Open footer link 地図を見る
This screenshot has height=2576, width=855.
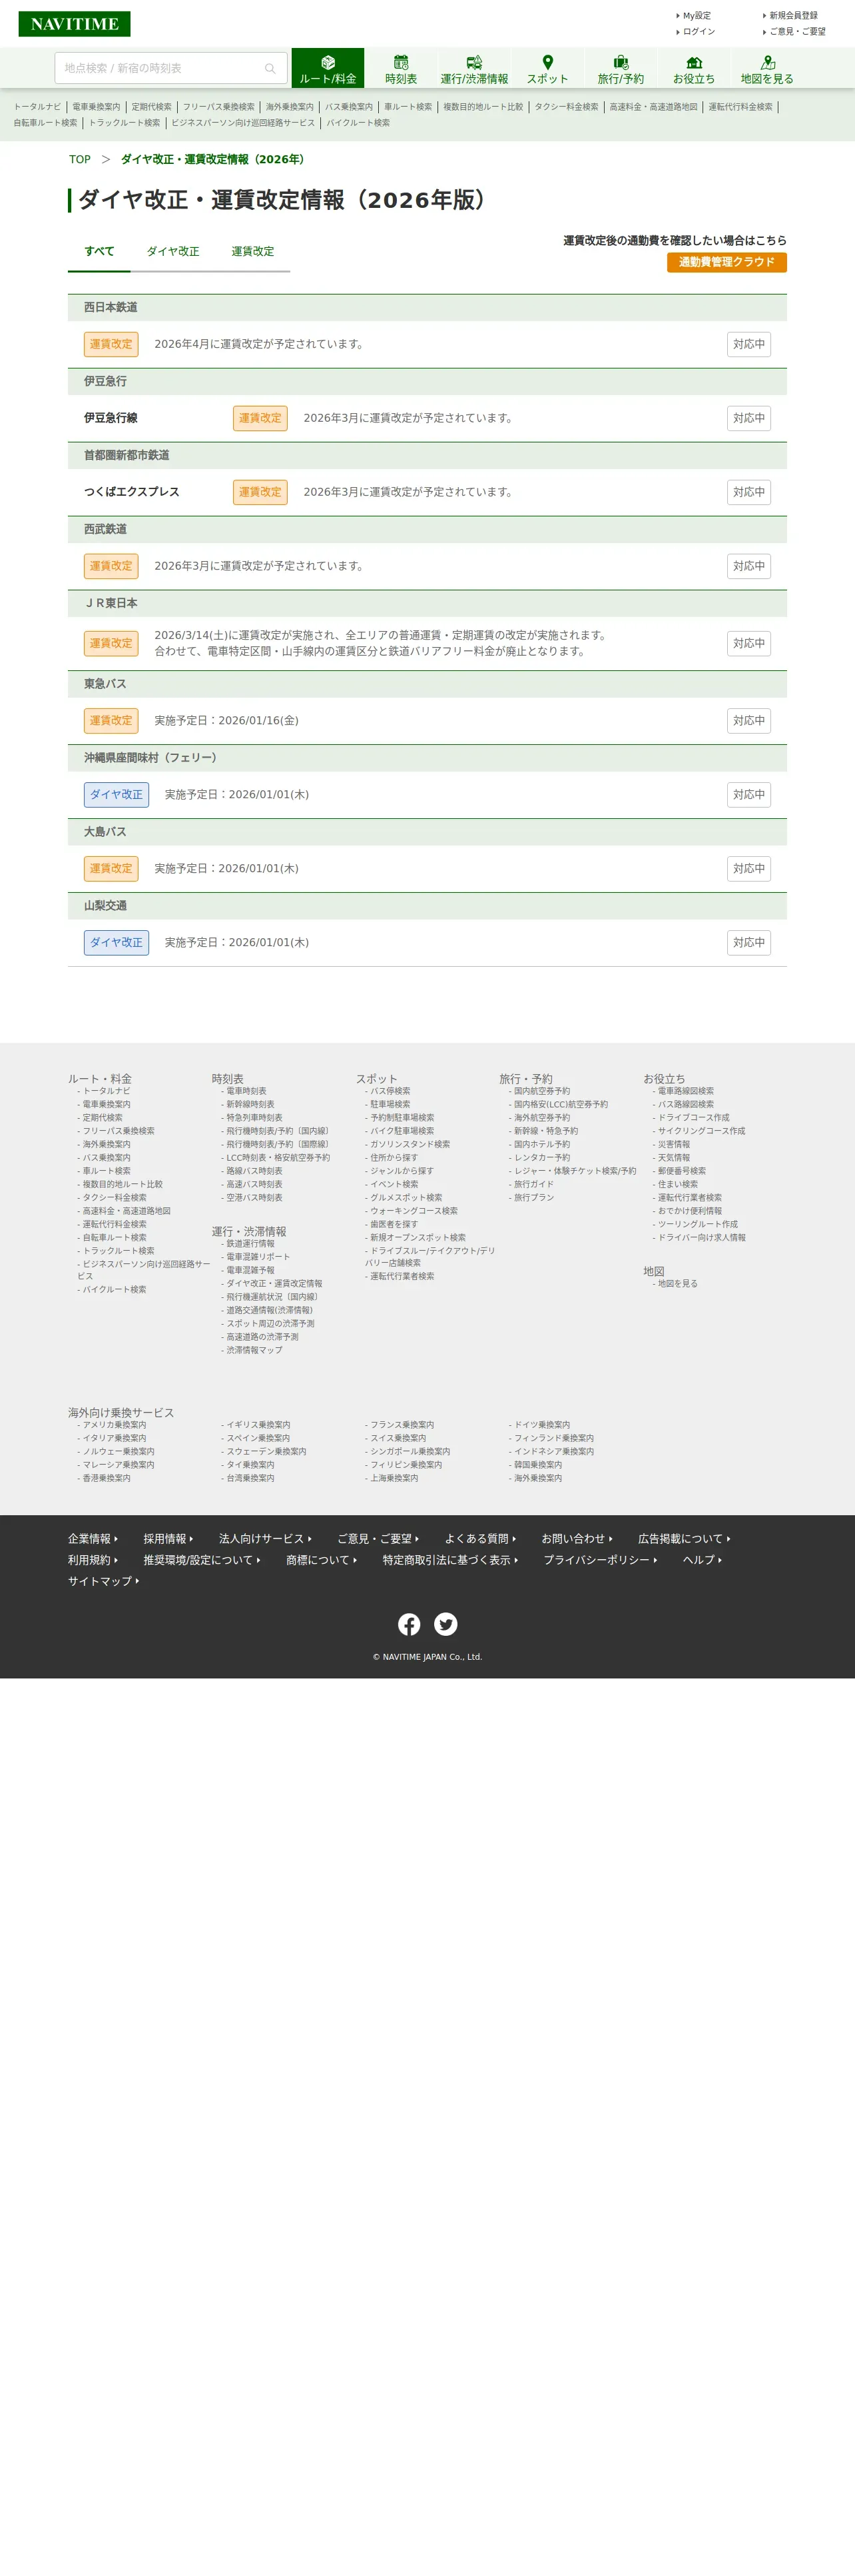677,1284
